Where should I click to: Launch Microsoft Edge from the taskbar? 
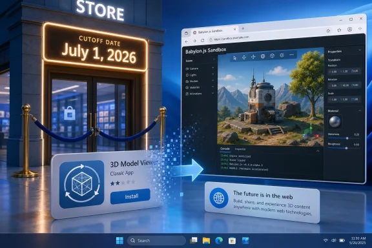coord(219,241)
